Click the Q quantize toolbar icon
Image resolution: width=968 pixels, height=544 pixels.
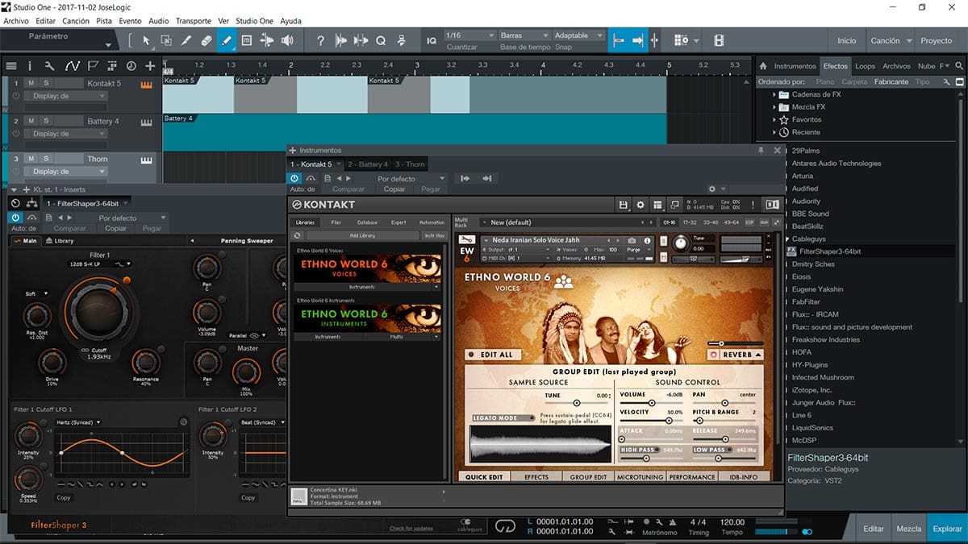(380, 40)
